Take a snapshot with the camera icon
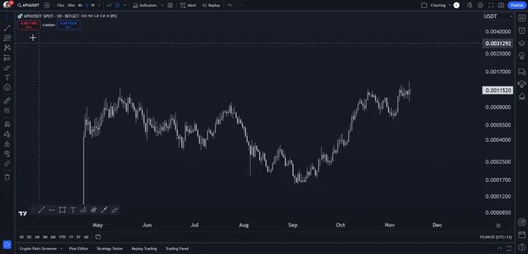The height and width of the screenshot is (254, 528). (x=501, y=6)
